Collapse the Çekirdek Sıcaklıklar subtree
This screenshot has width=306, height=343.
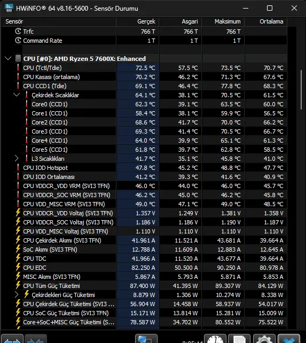(17, 95)
